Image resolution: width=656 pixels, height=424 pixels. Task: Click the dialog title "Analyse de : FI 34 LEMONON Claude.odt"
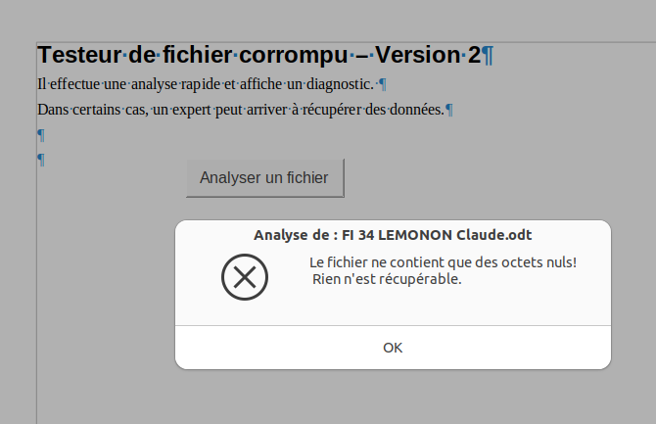coord(393,235)
